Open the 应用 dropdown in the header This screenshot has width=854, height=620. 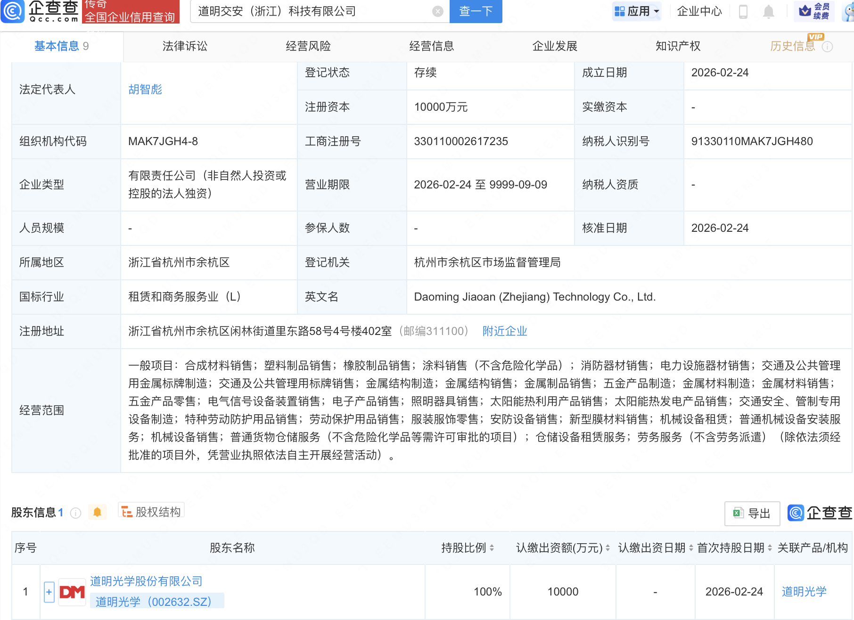(637, 12)
